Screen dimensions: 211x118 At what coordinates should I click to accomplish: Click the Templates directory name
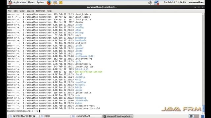click(80, 98)
